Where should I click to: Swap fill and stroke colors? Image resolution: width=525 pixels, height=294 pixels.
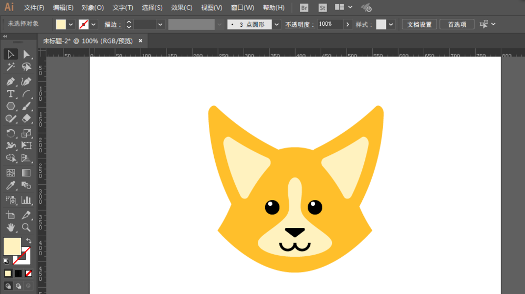[28, 241]
